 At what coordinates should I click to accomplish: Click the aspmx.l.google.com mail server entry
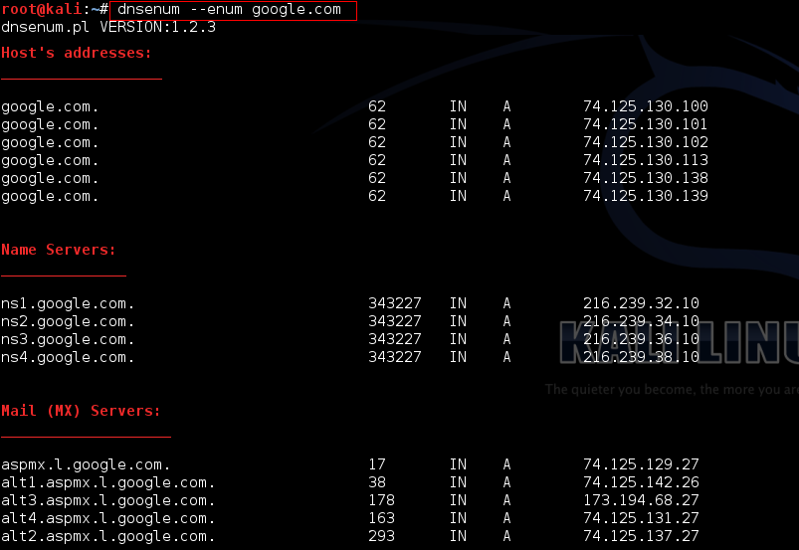pos(86,464)
